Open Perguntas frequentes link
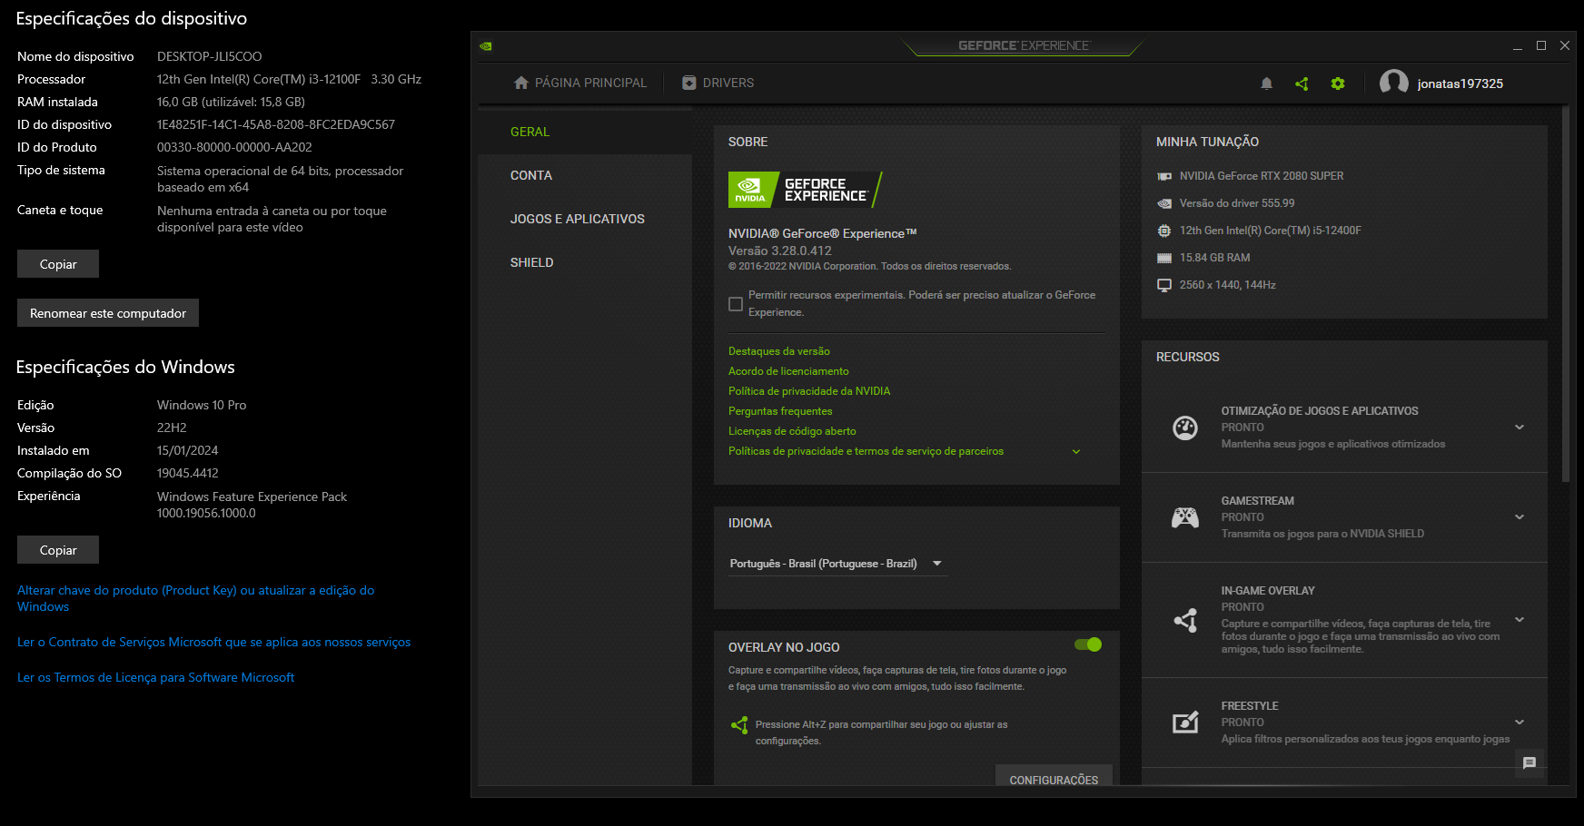This screenshot has width=1584, height=826. coord(780,411)
